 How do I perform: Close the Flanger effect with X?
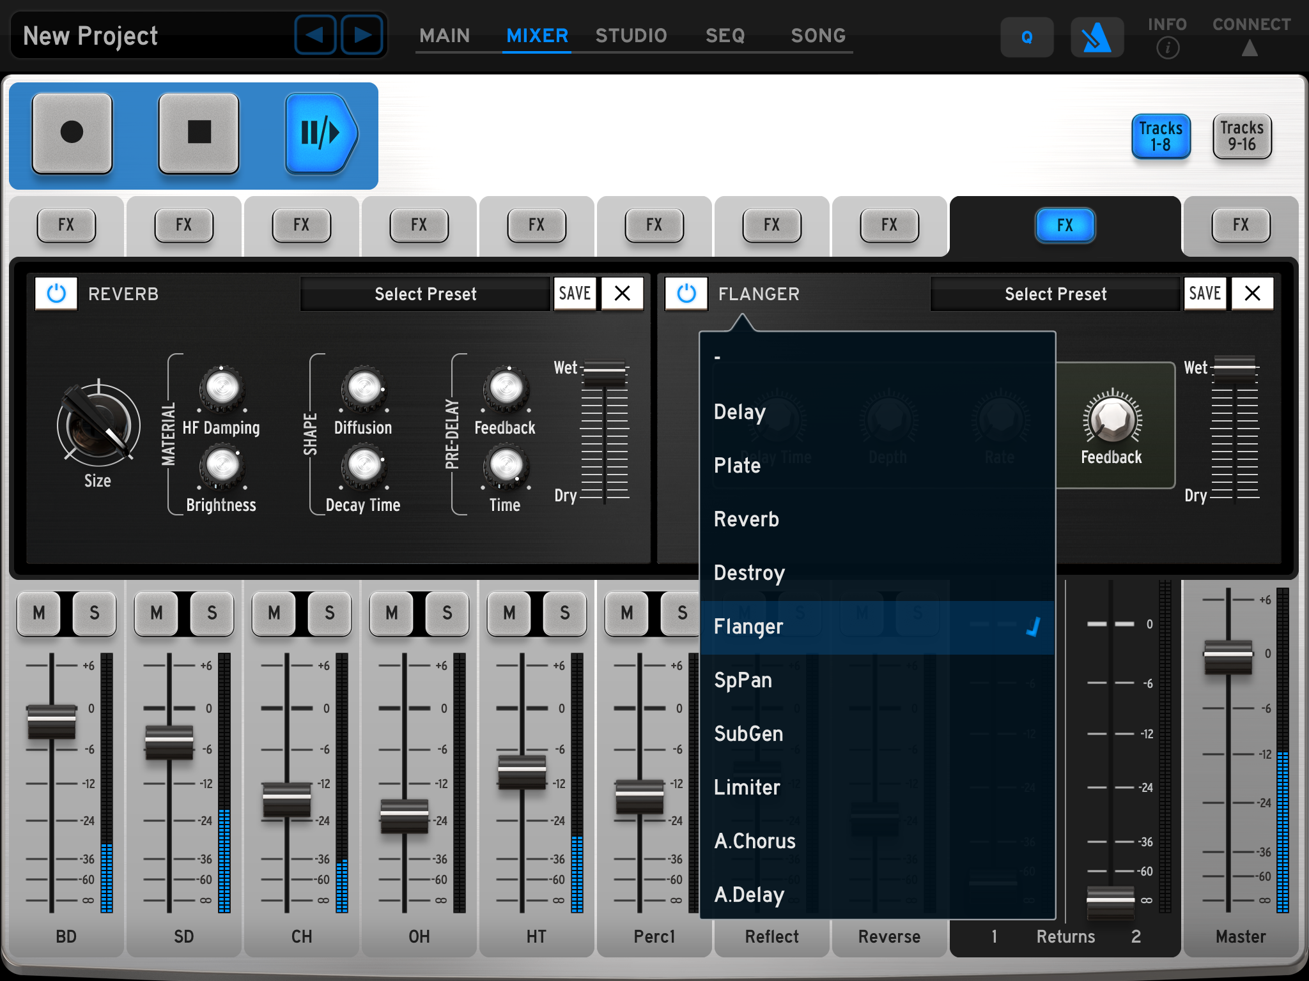tap(1252, 294)
